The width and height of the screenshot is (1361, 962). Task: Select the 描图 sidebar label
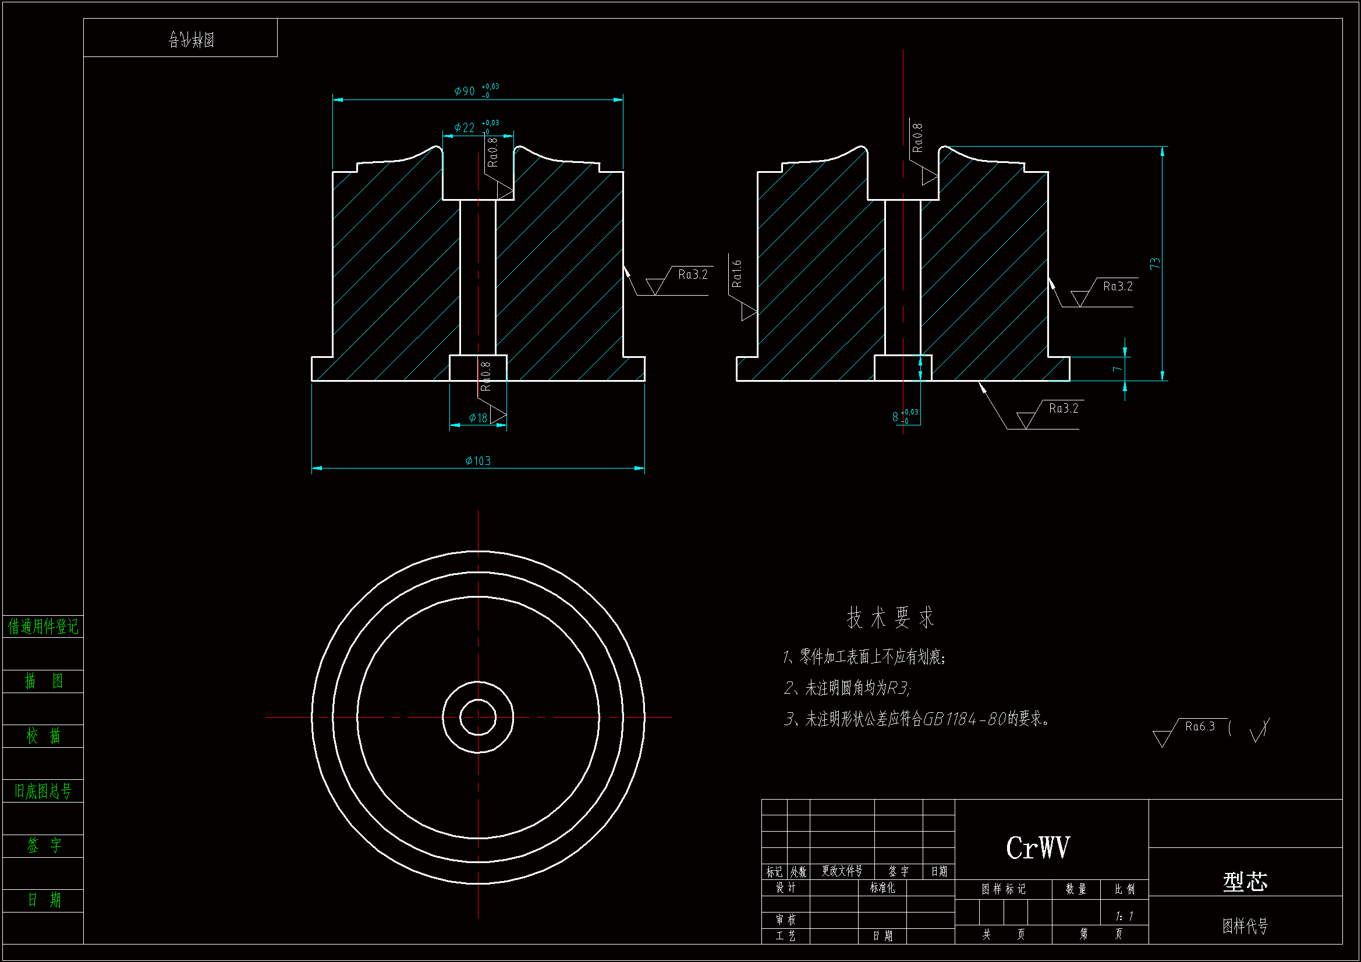42,681
